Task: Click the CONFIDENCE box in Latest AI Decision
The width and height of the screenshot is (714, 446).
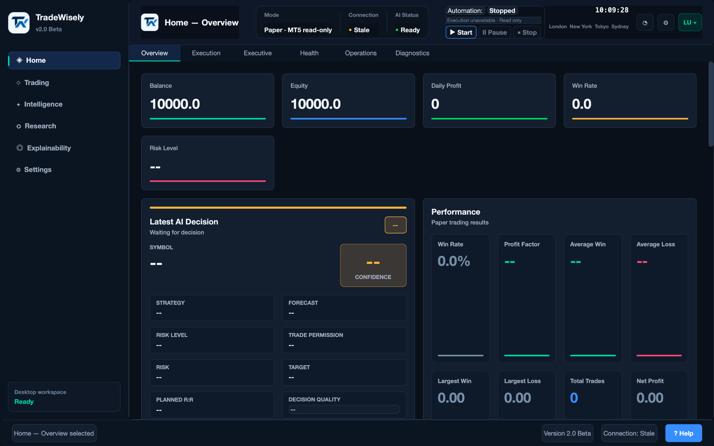Action: pos(373,265)
